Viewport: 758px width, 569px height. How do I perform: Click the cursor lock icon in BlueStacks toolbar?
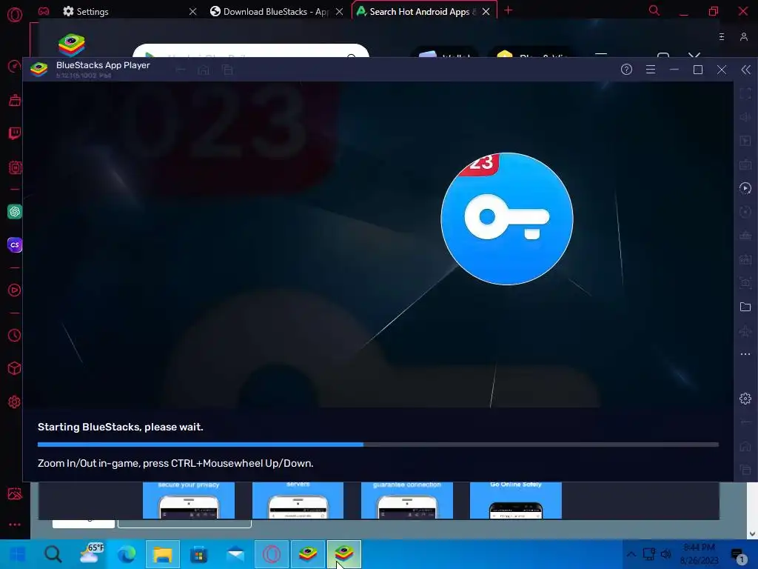tap(745, 141)
